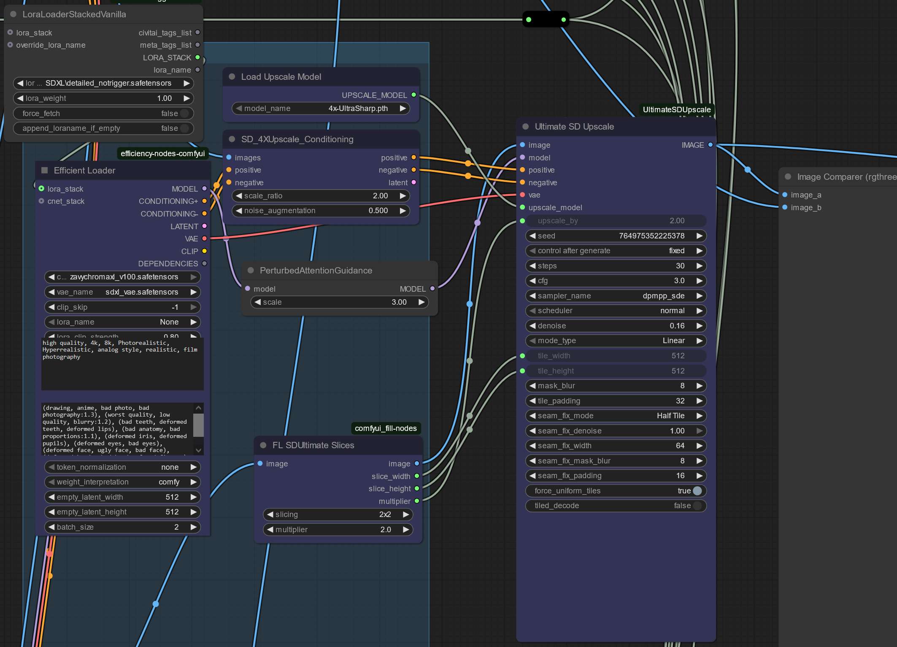Click the negative prompt text scrollbar

point(198,425)
